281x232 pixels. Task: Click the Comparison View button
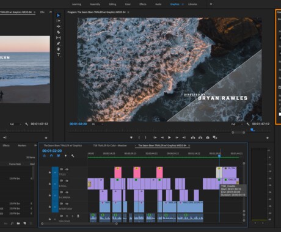[215, 137]
